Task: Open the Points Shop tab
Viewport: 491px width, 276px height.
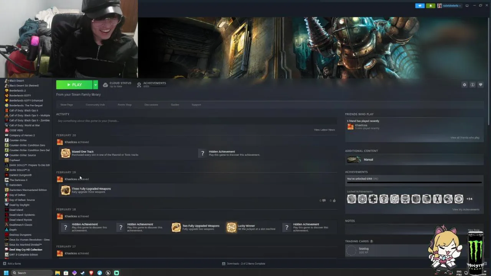Action: point(125,105)
